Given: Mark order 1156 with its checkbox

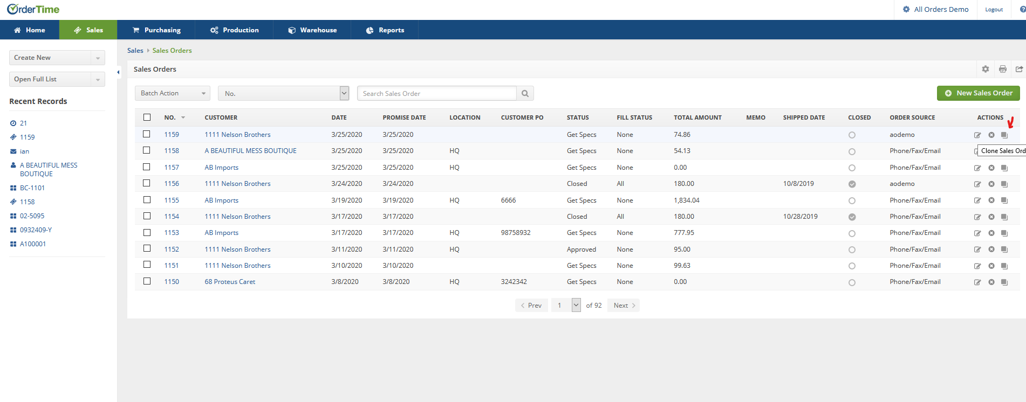Looking at the screenshot, I should (x=147, y=183).
